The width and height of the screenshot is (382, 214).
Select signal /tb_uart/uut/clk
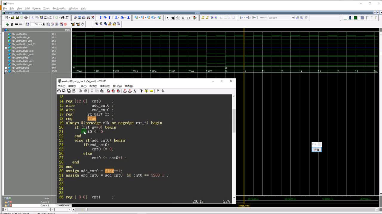pyautogui.click(x=19, y=34)
